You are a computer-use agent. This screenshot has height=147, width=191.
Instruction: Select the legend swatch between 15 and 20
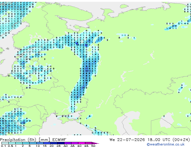pyautogui.click(x=47, y=143)
